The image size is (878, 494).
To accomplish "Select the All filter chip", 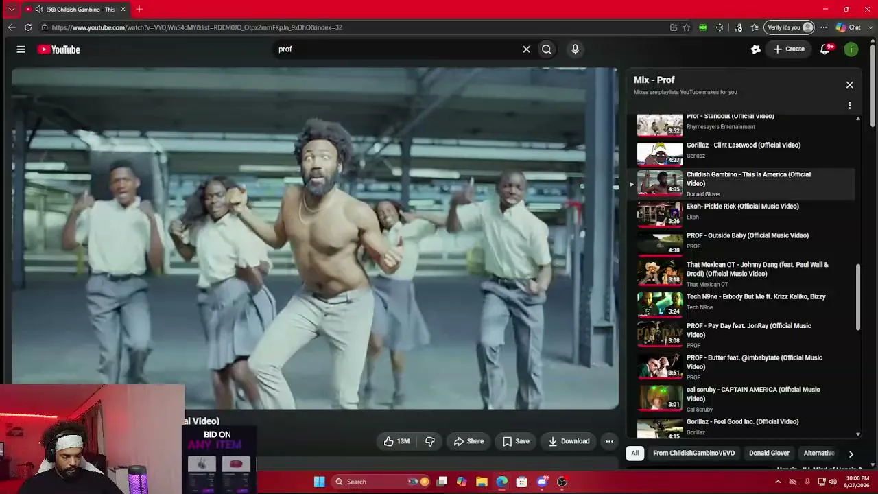I will 635,453.
